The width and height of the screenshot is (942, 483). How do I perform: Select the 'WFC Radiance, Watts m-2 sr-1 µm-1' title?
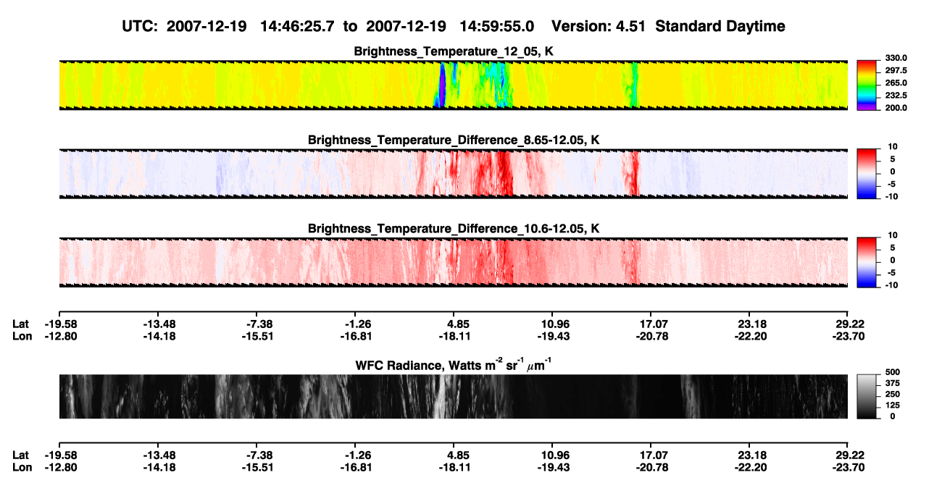point(454,364)
